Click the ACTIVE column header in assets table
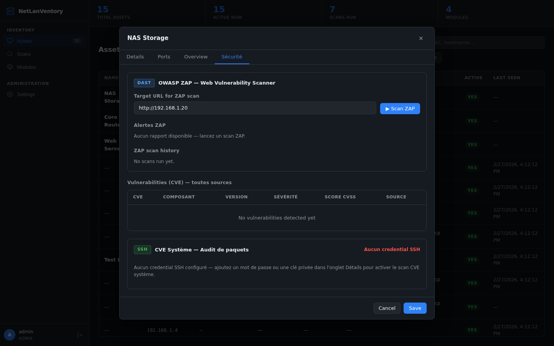The image size is (554, 346). [473, 78]
